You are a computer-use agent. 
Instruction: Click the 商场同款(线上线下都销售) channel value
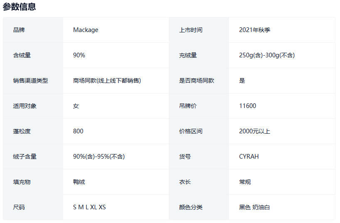tap(107, 81)
